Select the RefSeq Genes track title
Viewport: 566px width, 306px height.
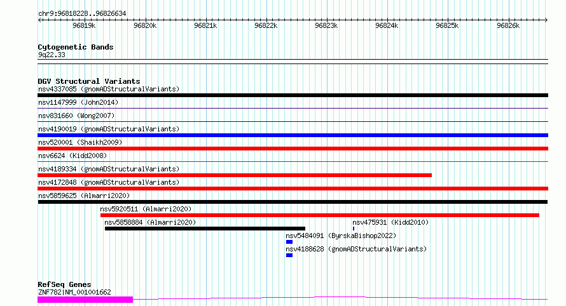tap(64, 285)
